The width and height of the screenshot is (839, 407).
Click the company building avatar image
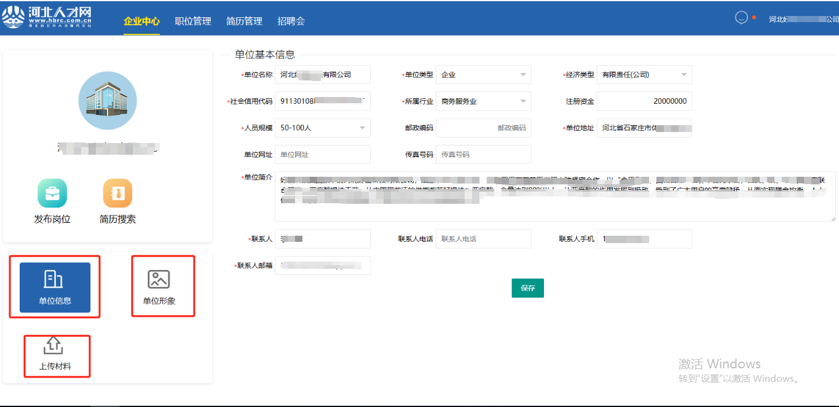click(x=108, y=101)
